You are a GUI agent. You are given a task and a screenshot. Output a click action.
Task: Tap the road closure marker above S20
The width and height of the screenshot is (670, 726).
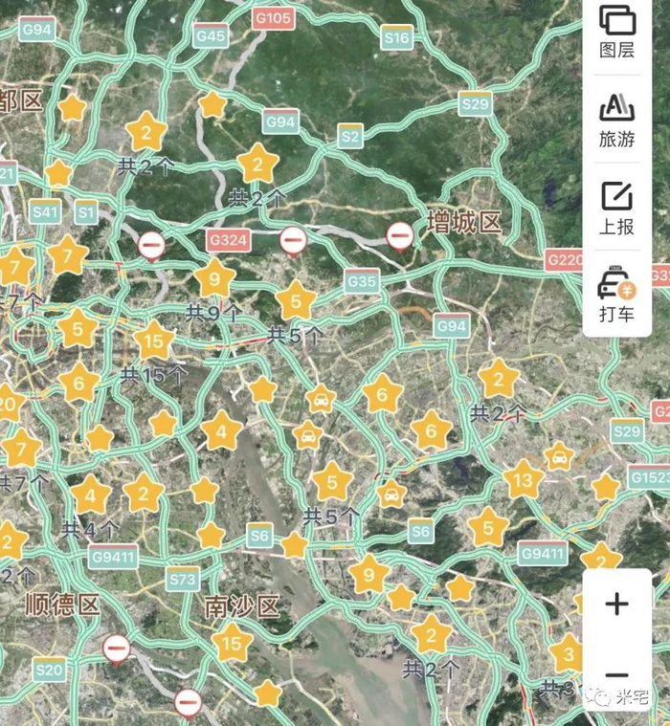pyautogui.click(x=117, y=649)
